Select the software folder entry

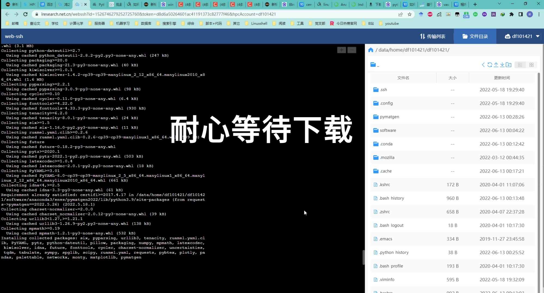pos(387,130)
